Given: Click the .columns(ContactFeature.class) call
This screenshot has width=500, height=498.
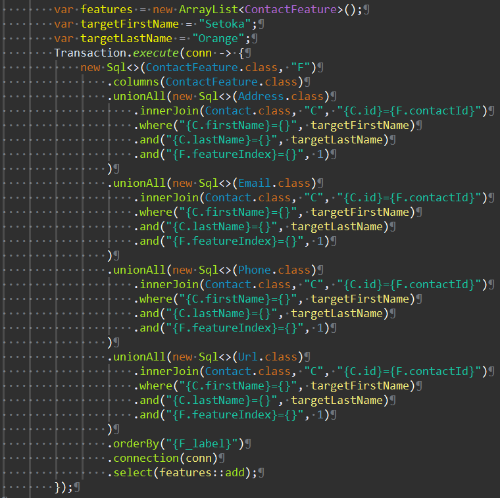Looking at the screenshot, I should click(x=206, y=82).
